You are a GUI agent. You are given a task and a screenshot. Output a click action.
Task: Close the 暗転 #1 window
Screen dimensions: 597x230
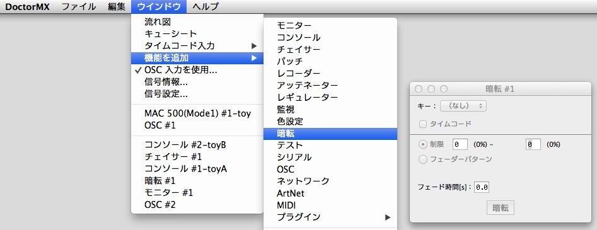click(x=419, y=89)
